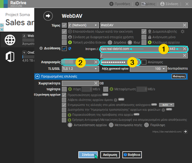
Task: Open the TLS 1.2 version dropdown
Action: click(x=80, y=69)
